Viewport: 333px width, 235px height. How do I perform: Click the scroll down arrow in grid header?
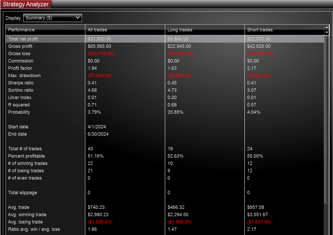(326, 32)
